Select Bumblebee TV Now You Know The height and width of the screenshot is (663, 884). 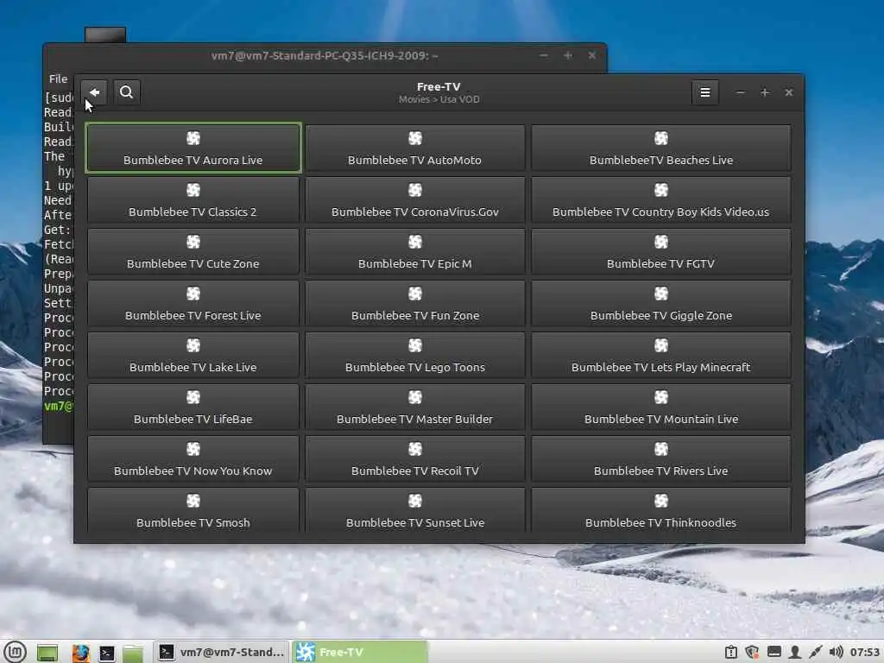[x=193, y=459]
